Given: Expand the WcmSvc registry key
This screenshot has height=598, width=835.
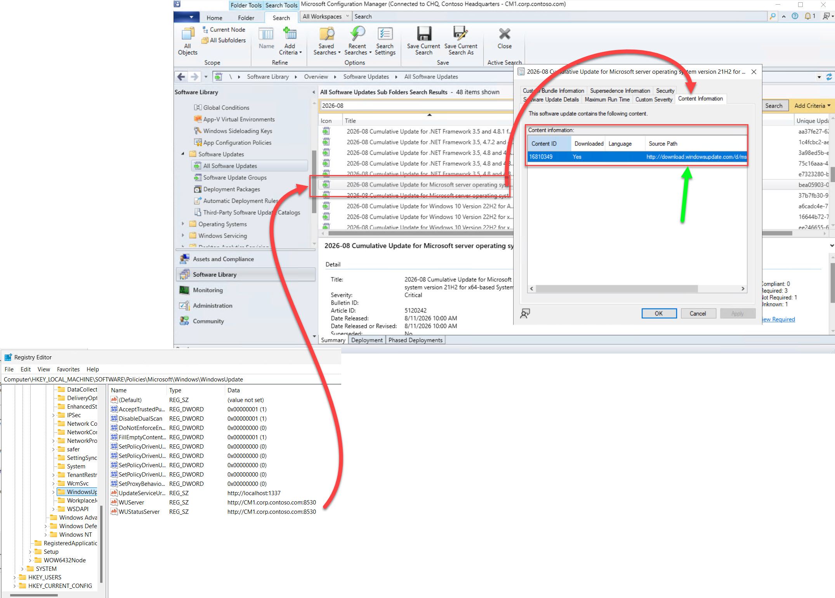Looking at the screenshot, I should click(54, 484).
